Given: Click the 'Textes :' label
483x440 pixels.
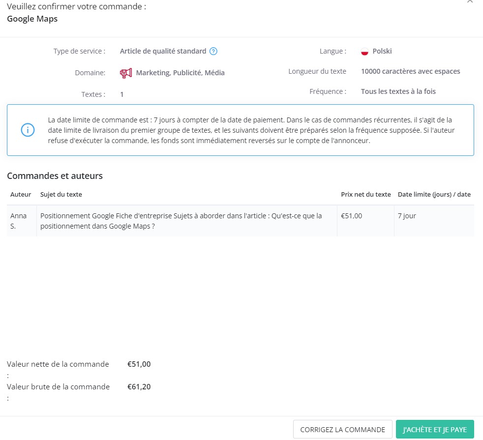Looking at the screenshot, I should pos(93,94).
